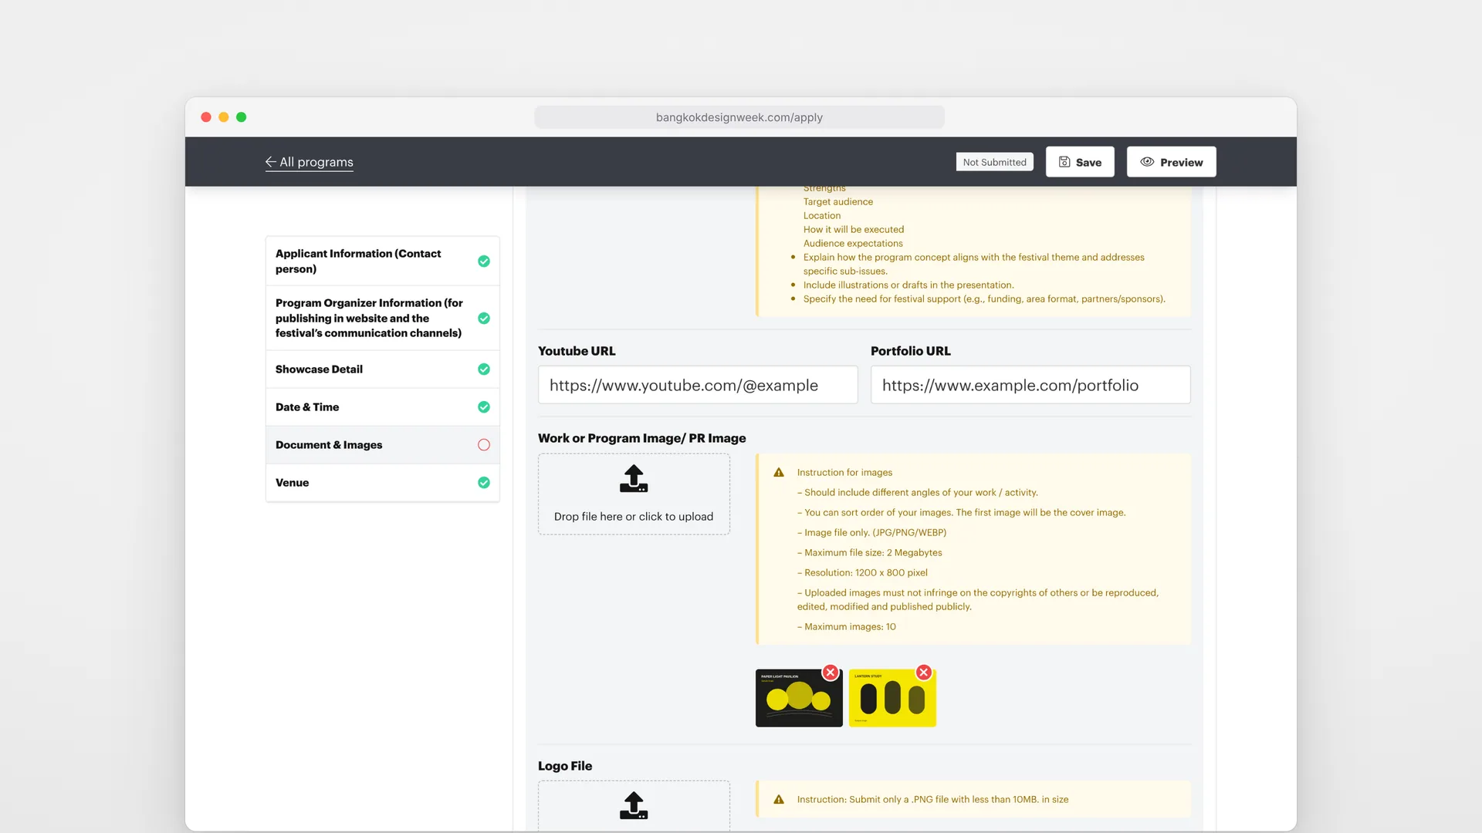Click green check icon beside Showcase Detail
The height and width of the screenshot is (833, 1482).
point(484,369)
